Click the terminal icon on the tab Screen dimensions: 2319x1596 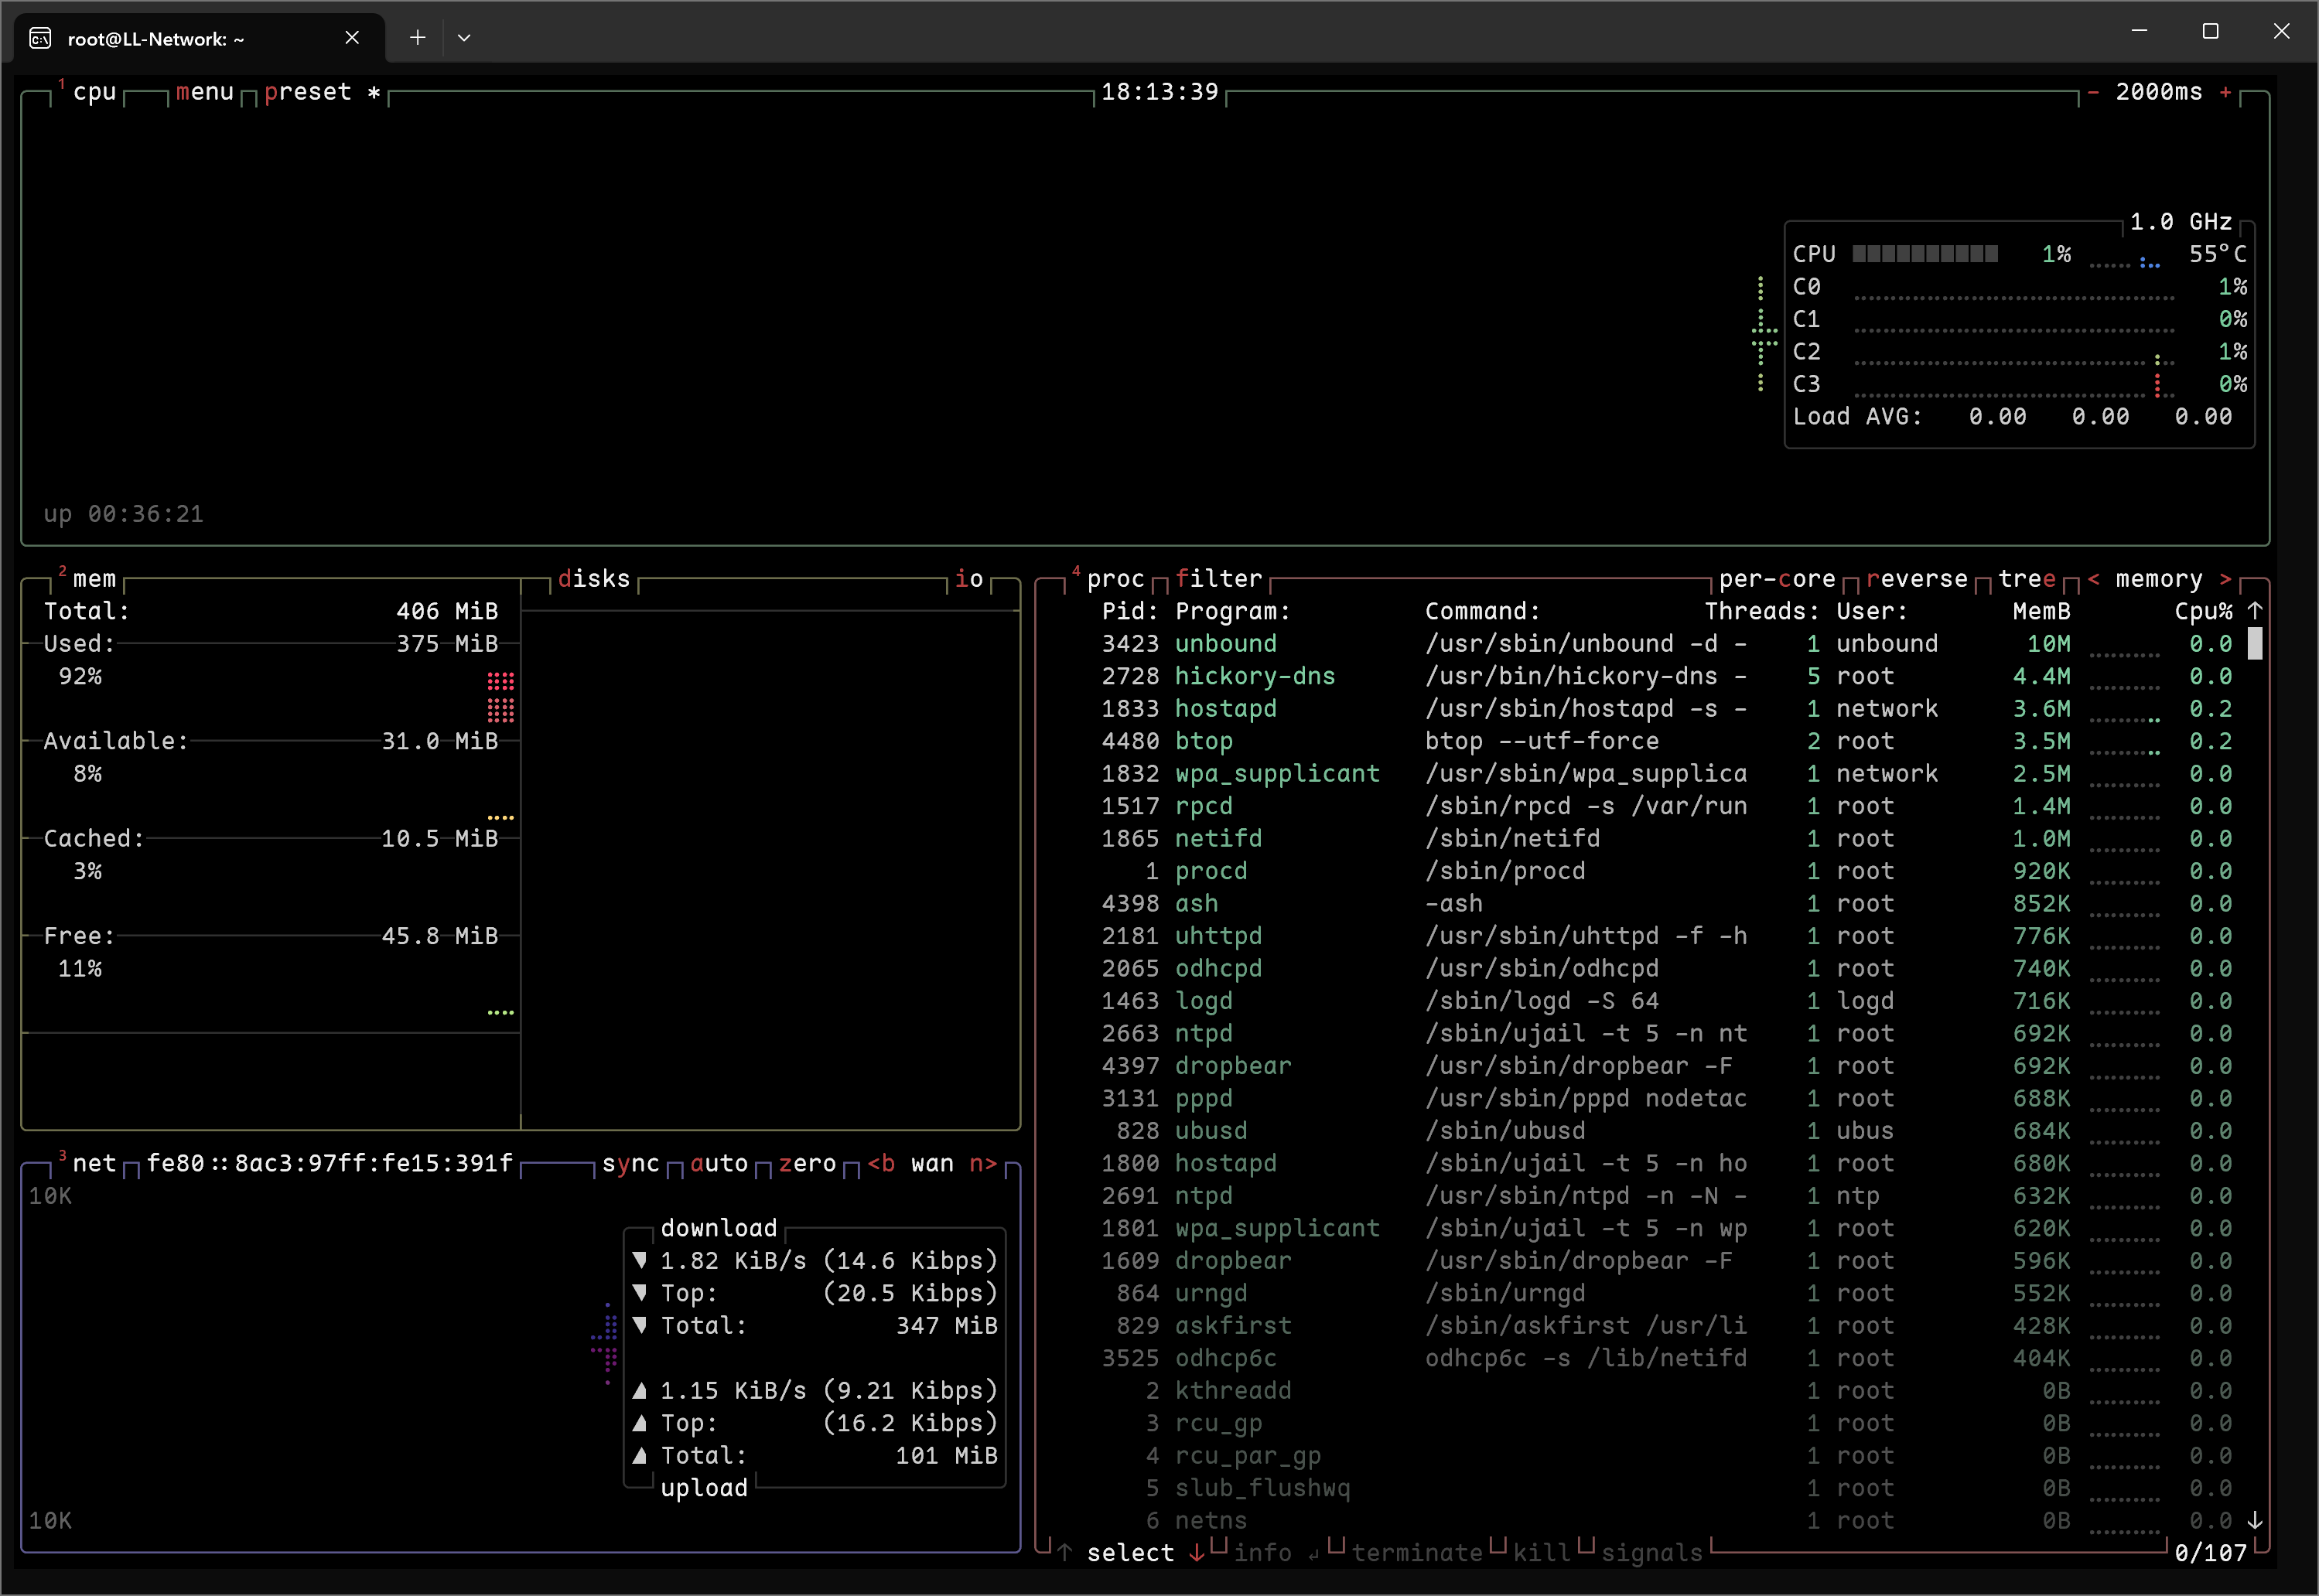click(40, 39)
